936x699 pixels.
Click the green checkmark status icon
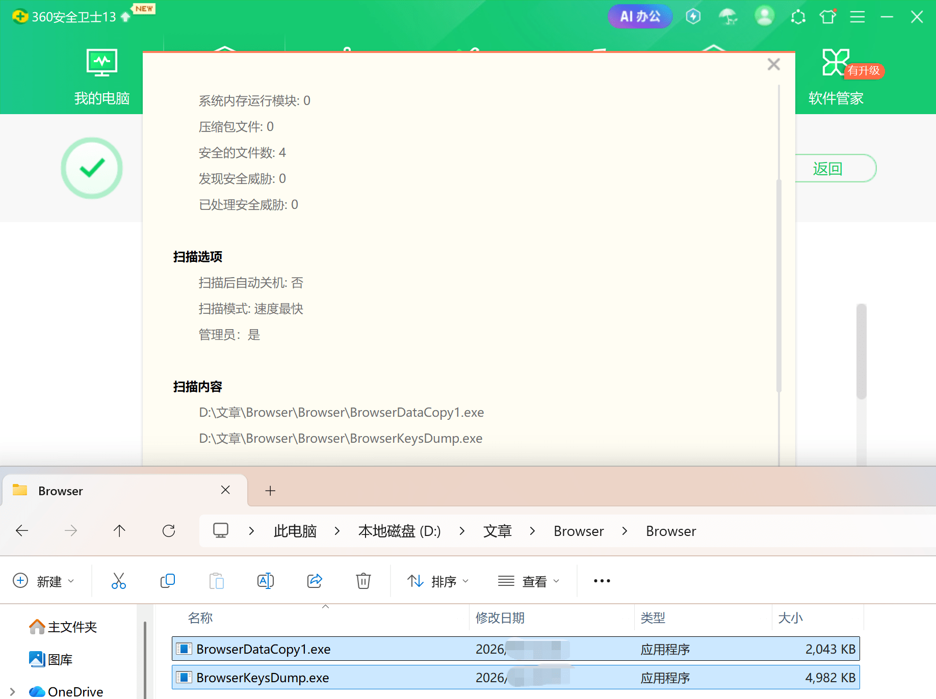[x=92, y=168]
